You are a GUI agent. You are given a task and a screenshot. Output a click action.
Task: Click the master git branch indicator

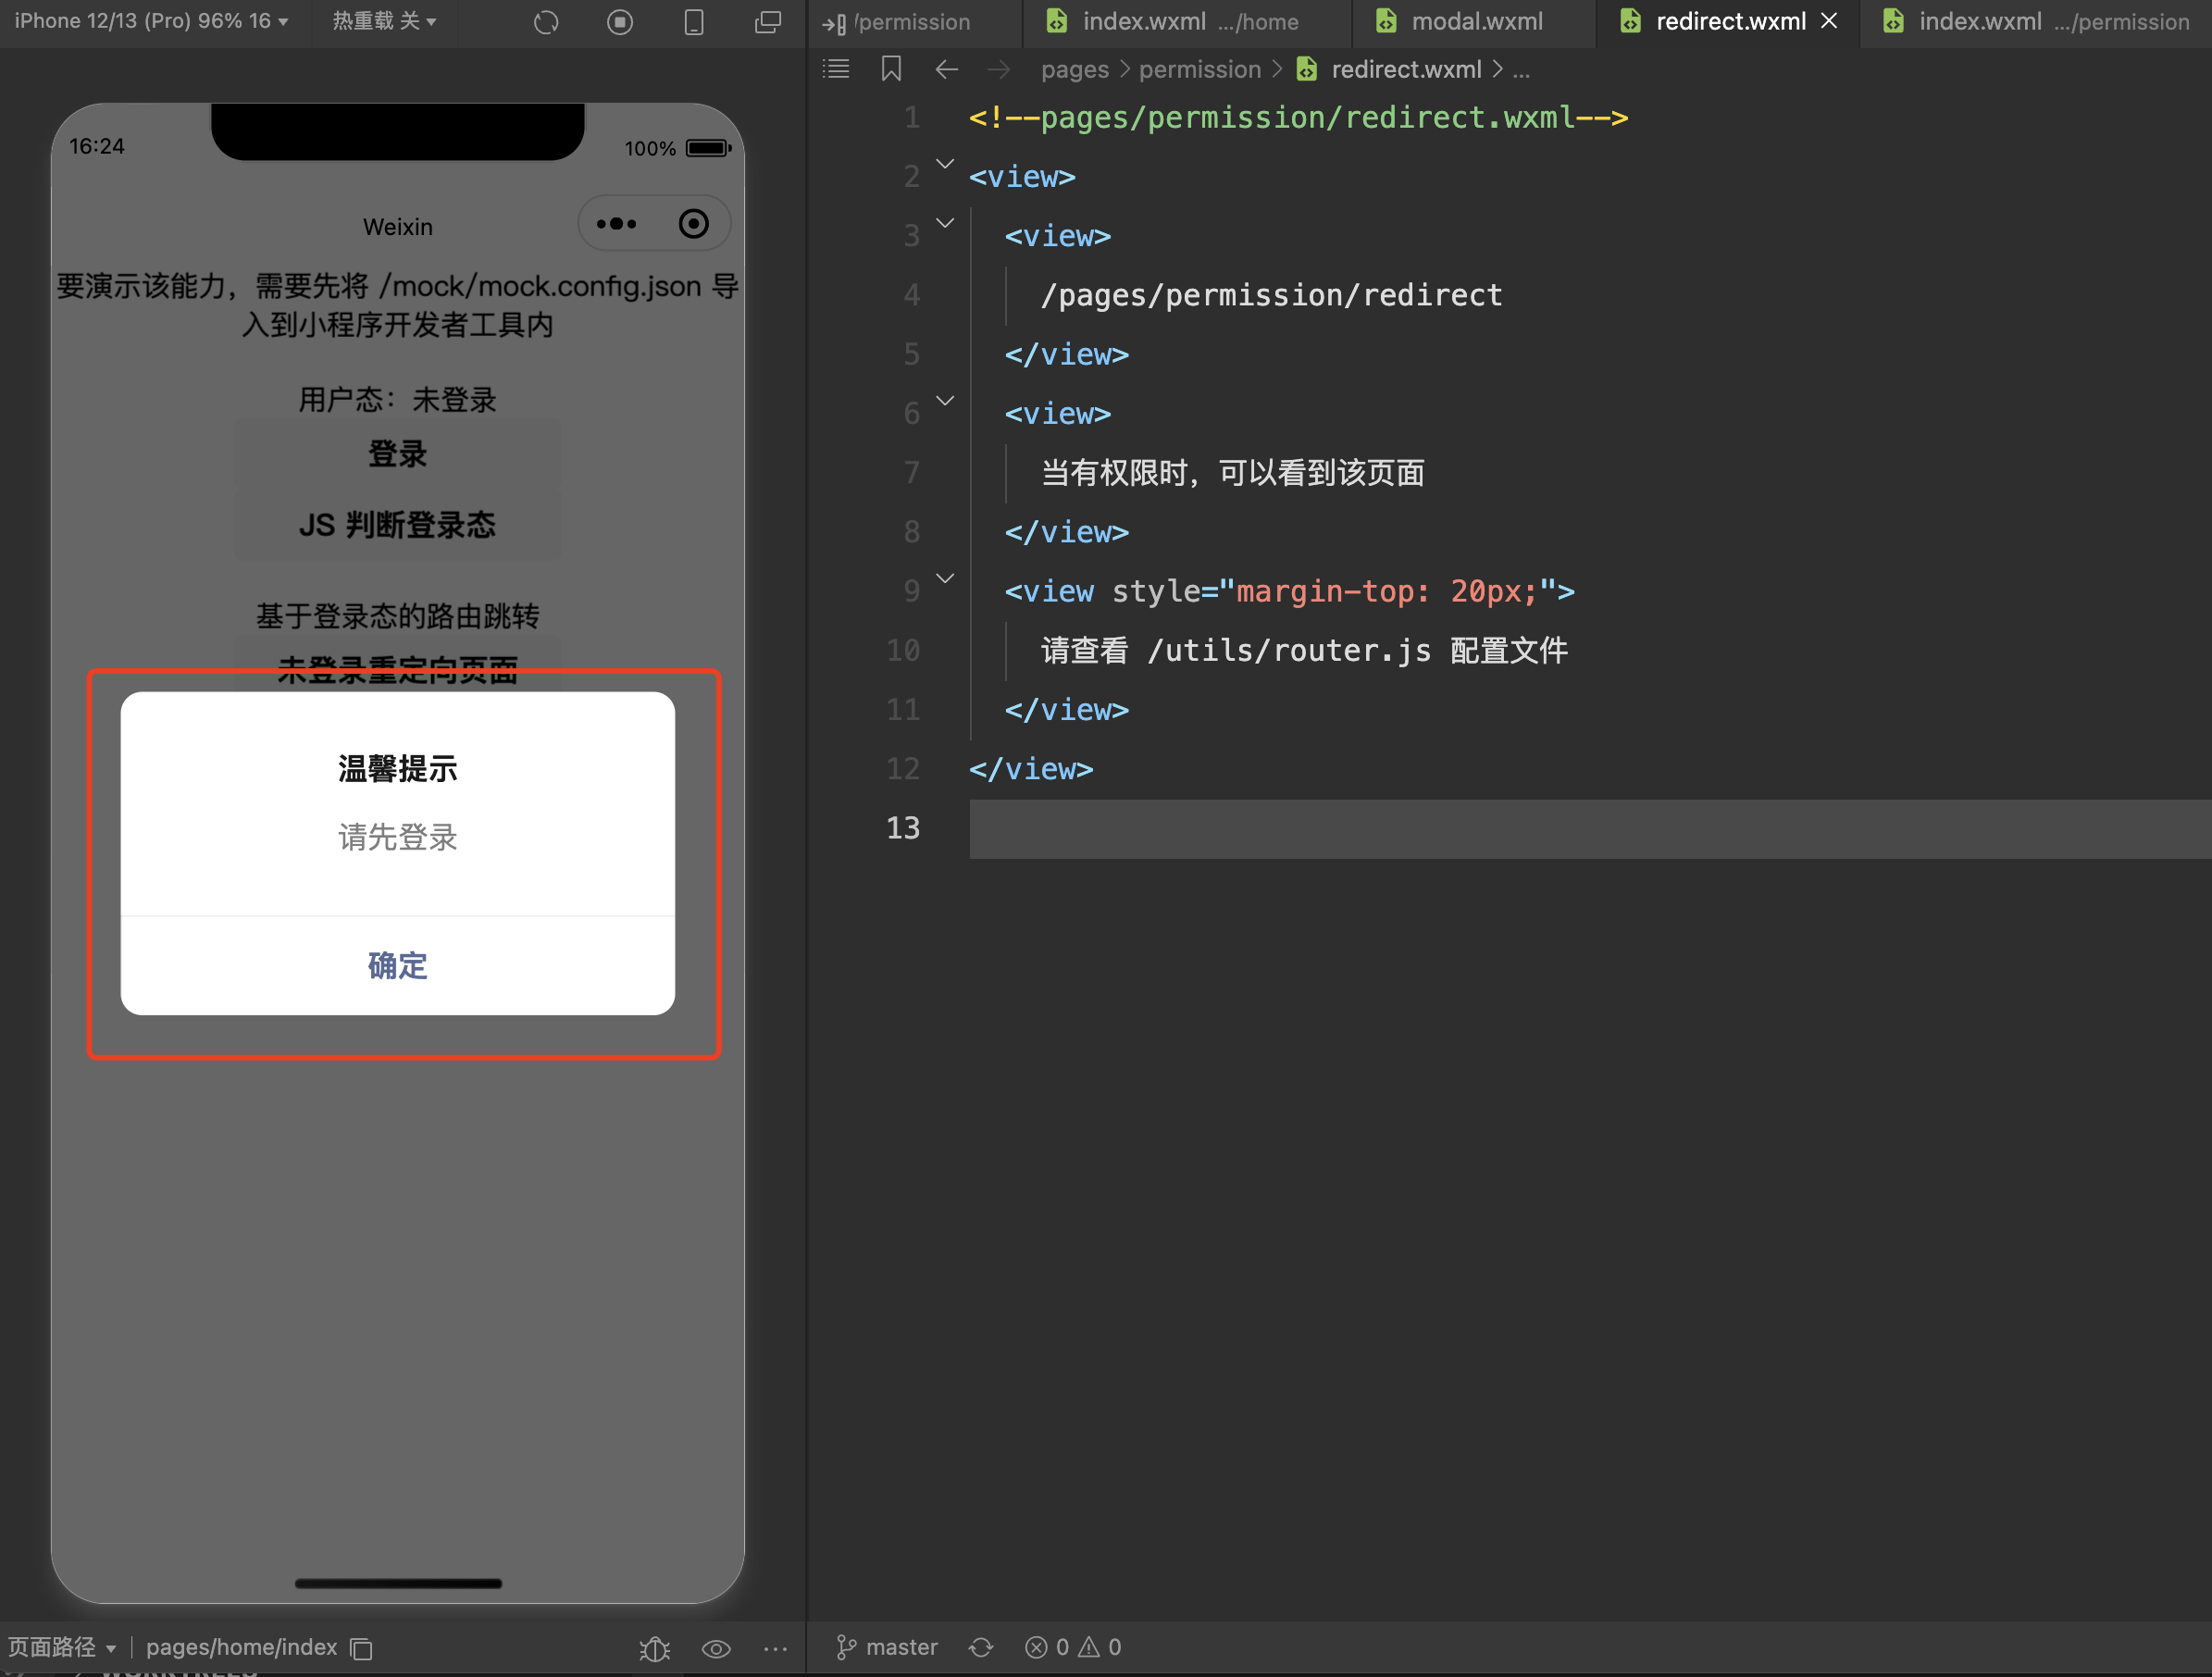[x=887, y=1647]
